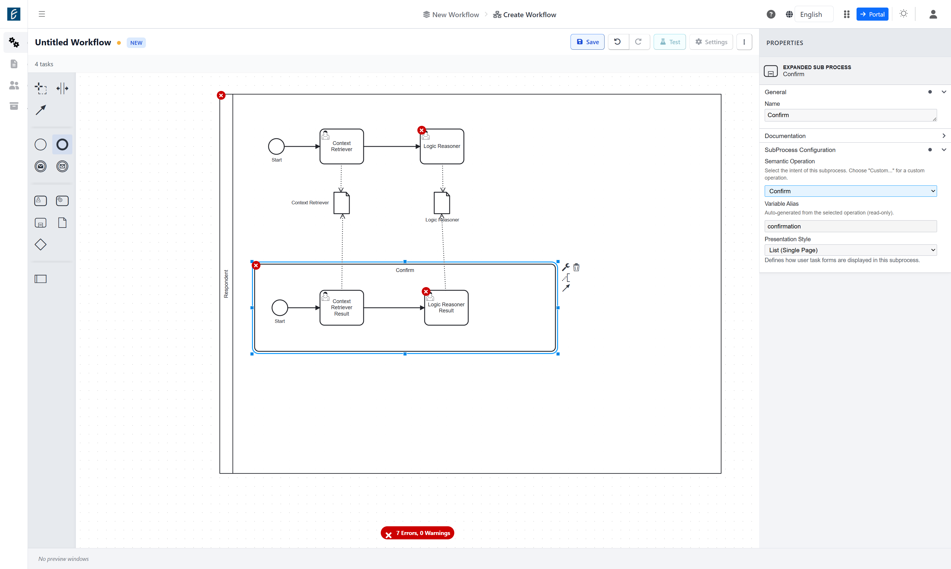Create a pool/participant from palette
The width and height of the screenshot is (951, 569).
click(40, 279)
